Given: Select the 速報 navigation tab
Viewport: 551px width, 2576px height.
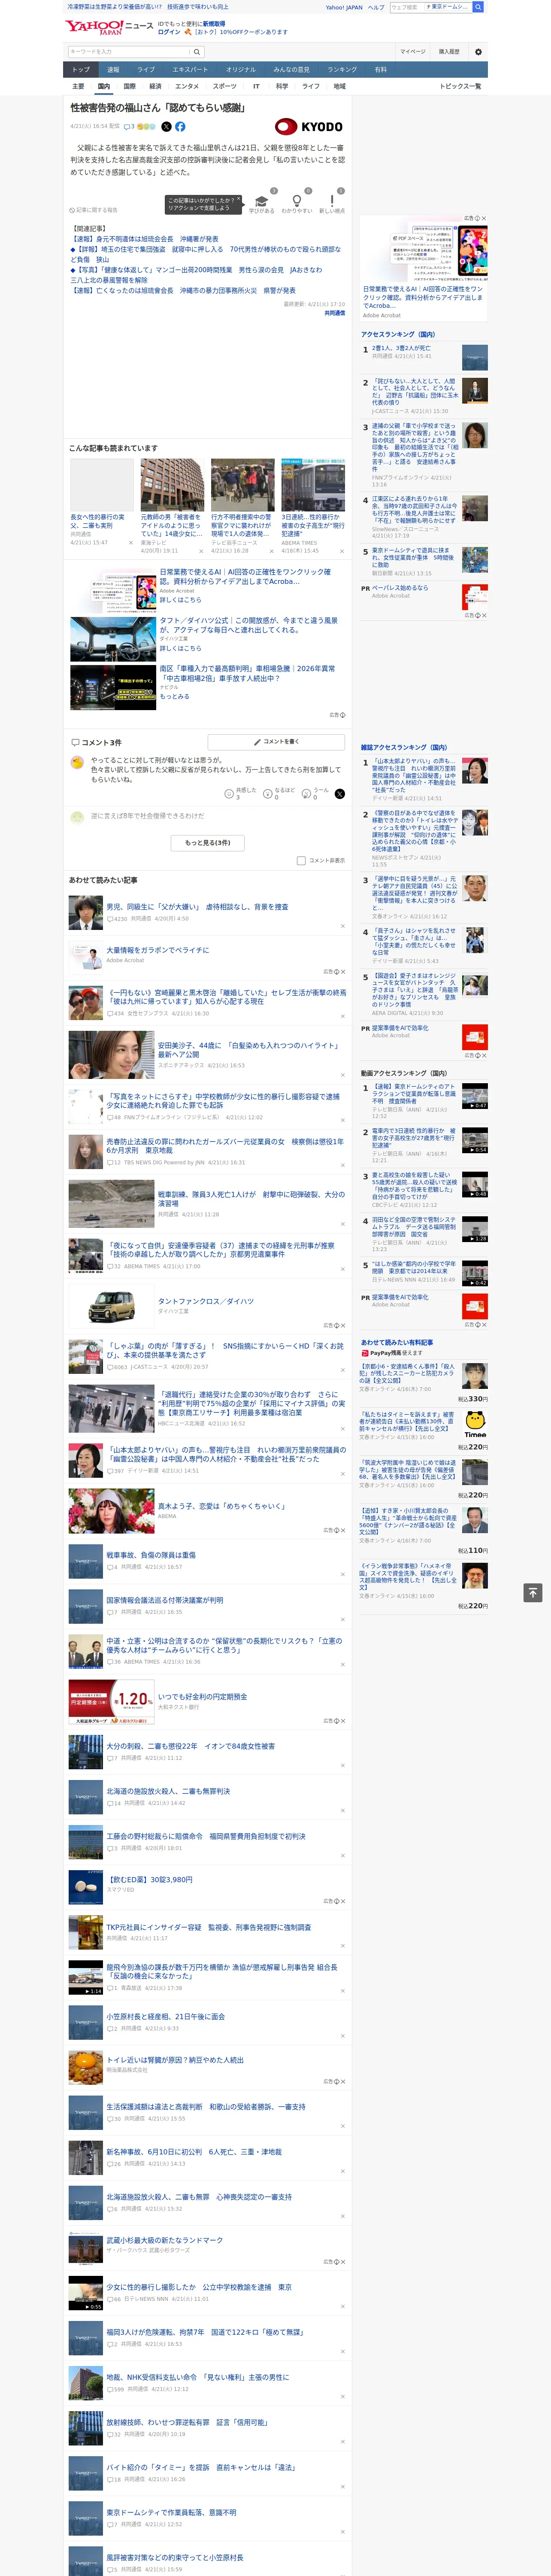Looking at the screenshot, I should 113,70.
